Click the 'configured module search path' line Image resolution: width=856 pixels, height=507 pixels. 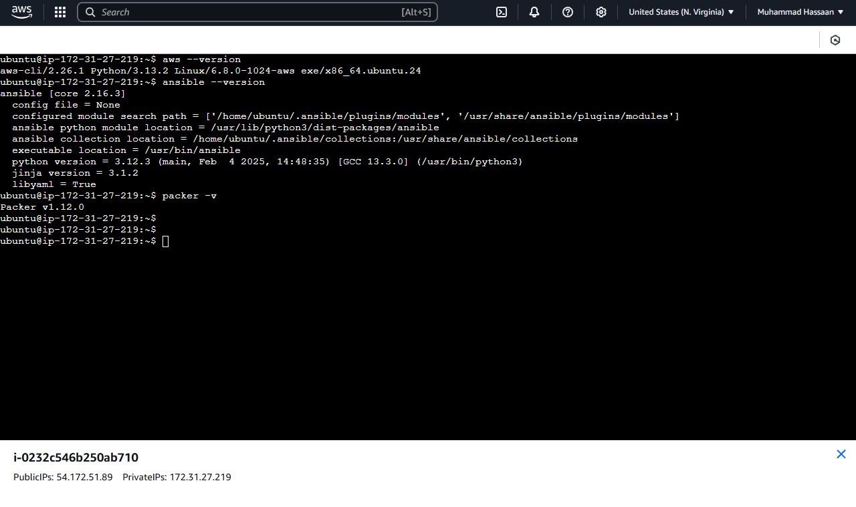click(x=346, y=116)
